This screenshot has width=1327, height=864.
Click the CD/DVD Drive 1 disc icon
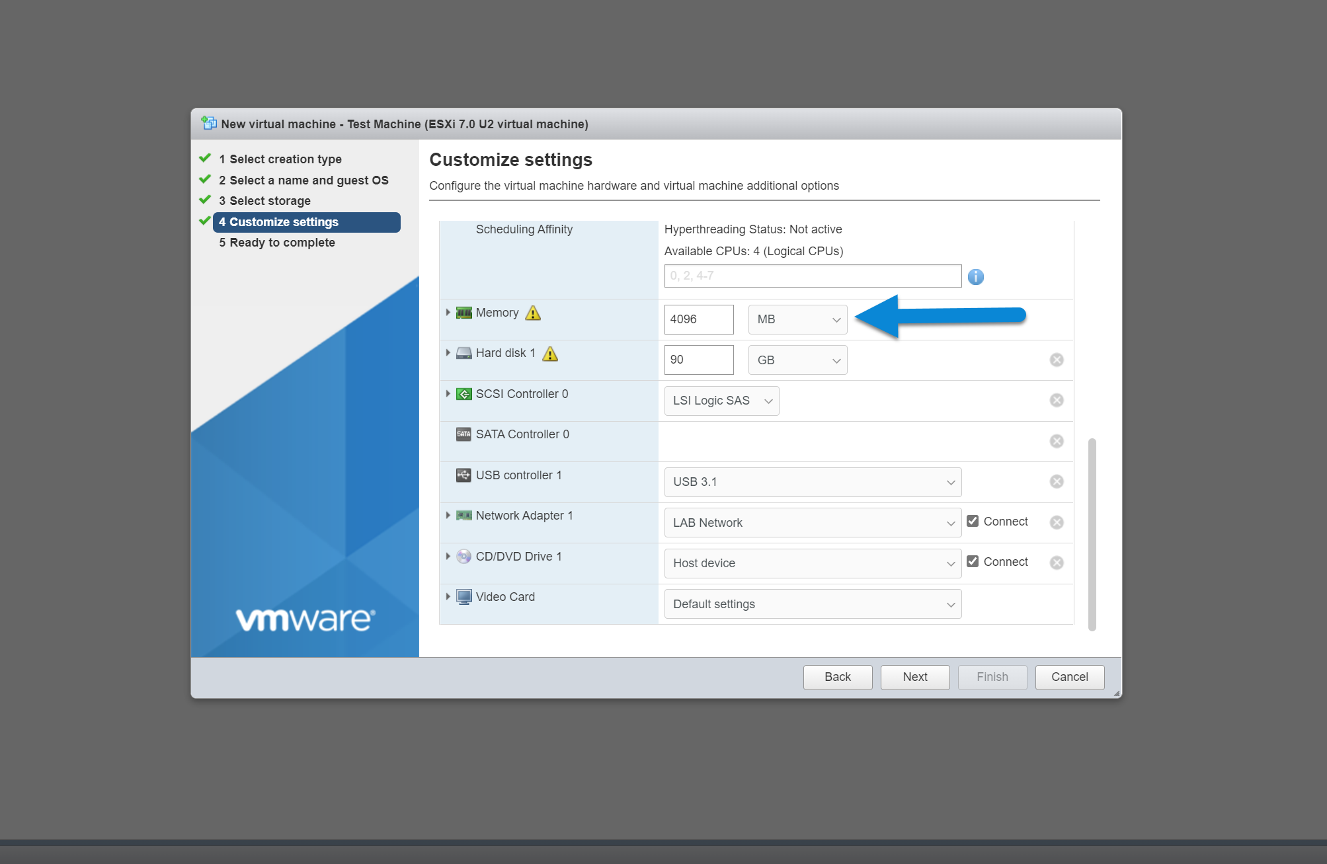coord(463,557)
